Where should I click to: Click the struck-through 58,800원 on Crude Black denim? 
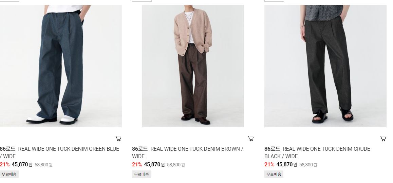coord(308,165)
